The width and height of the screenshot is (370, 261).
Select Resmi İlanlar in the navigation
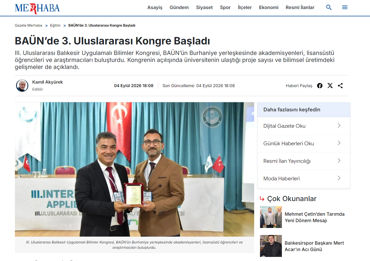[x=300, y=8]
